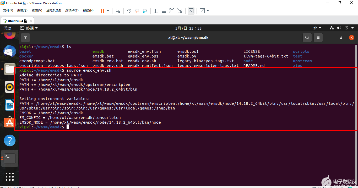
Task: Click LICENSE in ls output
Action: click(x=252, y=51)
